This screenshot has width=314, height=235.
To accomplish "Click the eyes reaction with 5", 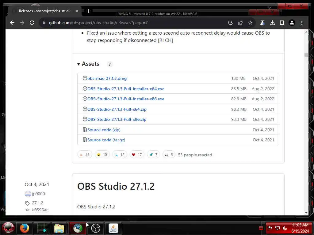I will pos(169,155).
